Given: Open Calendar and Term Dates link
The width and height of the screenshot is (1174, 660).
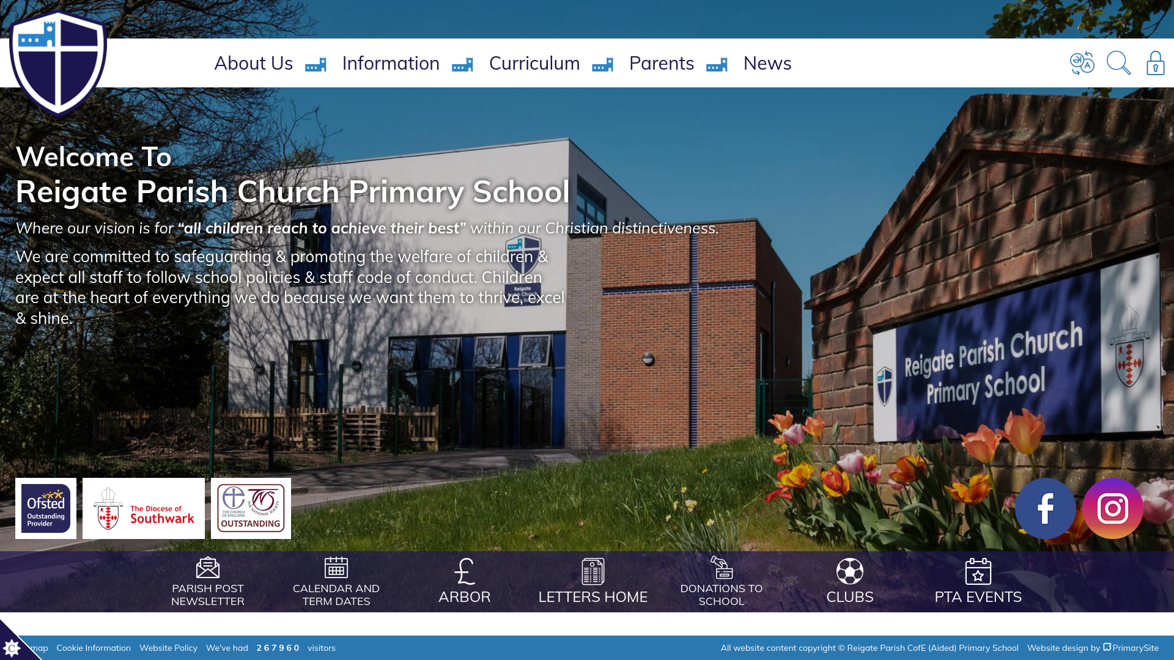Looking at the screenshot, I should [x=336, y=595].
